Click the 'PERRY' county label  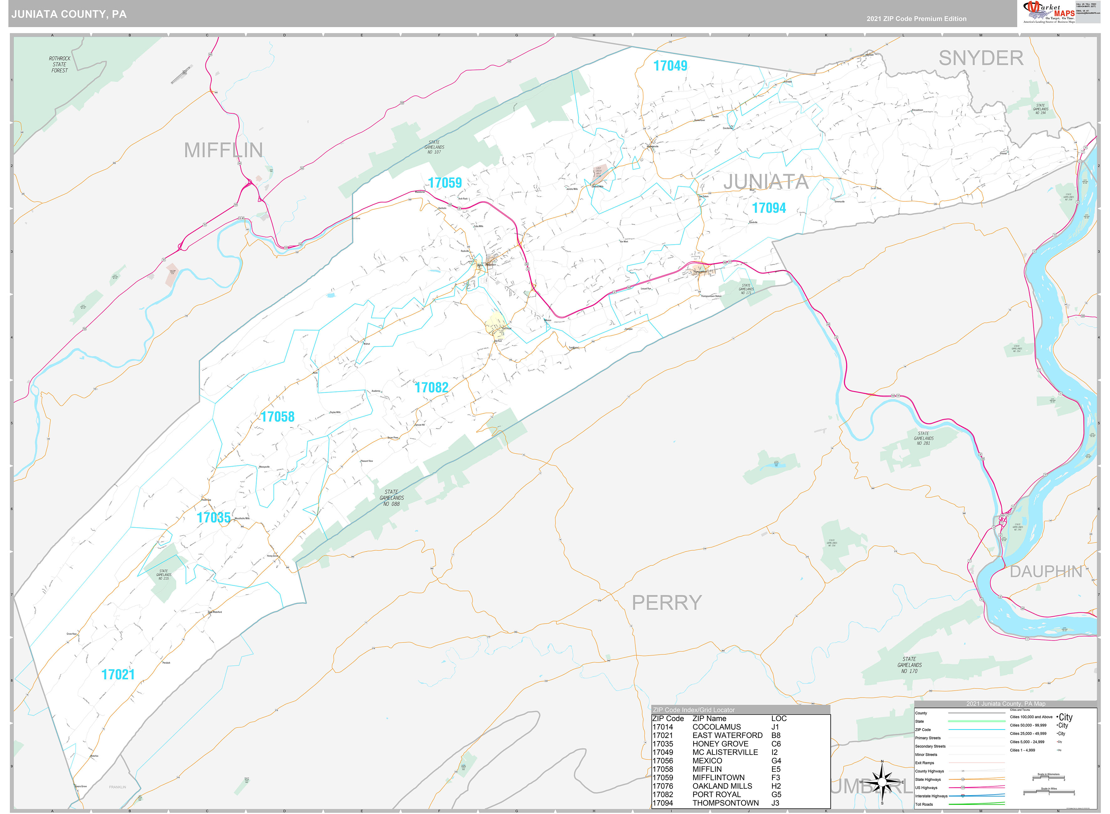click(667, 603)
